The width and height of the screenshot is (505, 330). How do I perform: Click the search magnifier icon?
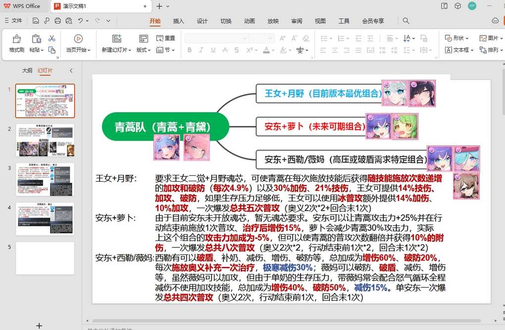click(x=406, y=21)
